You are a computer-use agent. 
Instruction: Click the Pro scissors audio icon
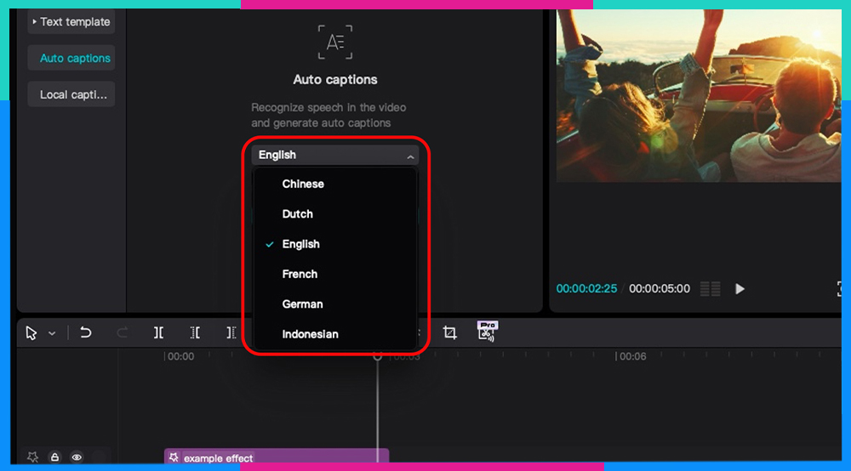pos(487,332)
